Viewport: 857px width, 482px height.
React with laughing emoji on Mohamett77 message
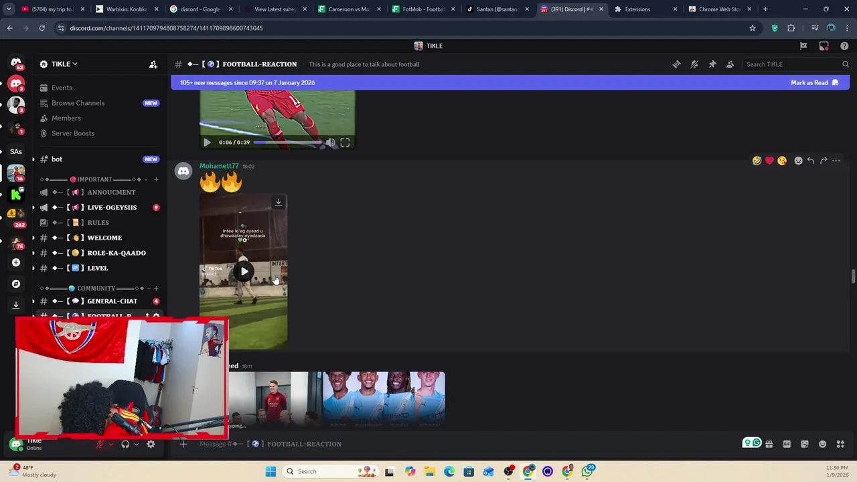(x=757, y=161)
